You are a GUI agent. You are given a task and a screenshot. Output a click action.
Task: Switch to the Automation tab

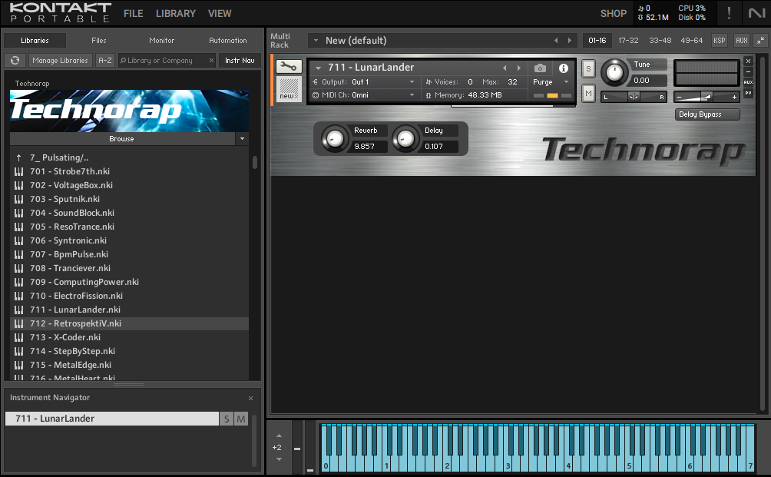click(227, 40)
